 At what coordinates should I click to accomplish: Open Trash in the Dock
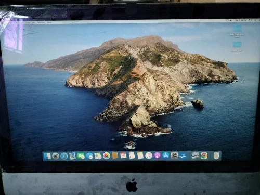click(216, 155)
